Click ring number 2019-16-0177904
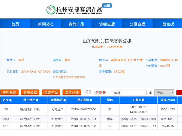This screenshot has width=182, height=136. pos(84,119)
